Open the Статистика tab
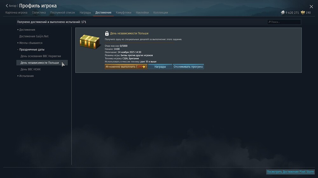Image resolution: width=318 pixels, height=178 pixels. (x=39, y=13)
